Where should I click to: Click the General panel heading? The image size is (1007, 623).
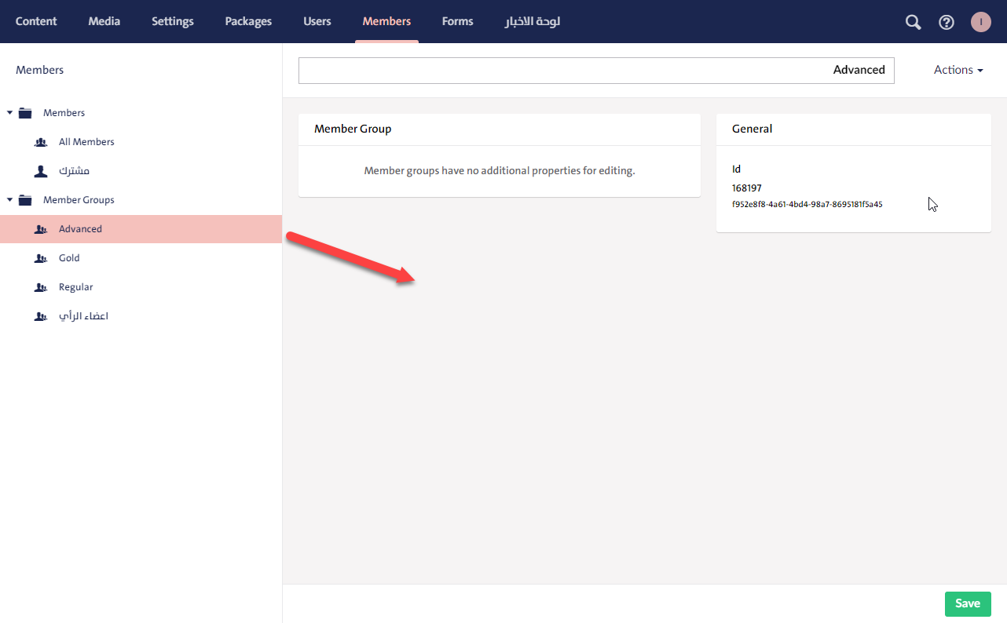[752, 129]
